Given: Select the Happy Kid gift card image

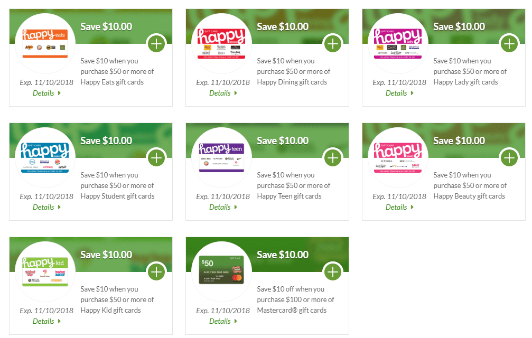Looking at the screenshot, I should point(45,271).
